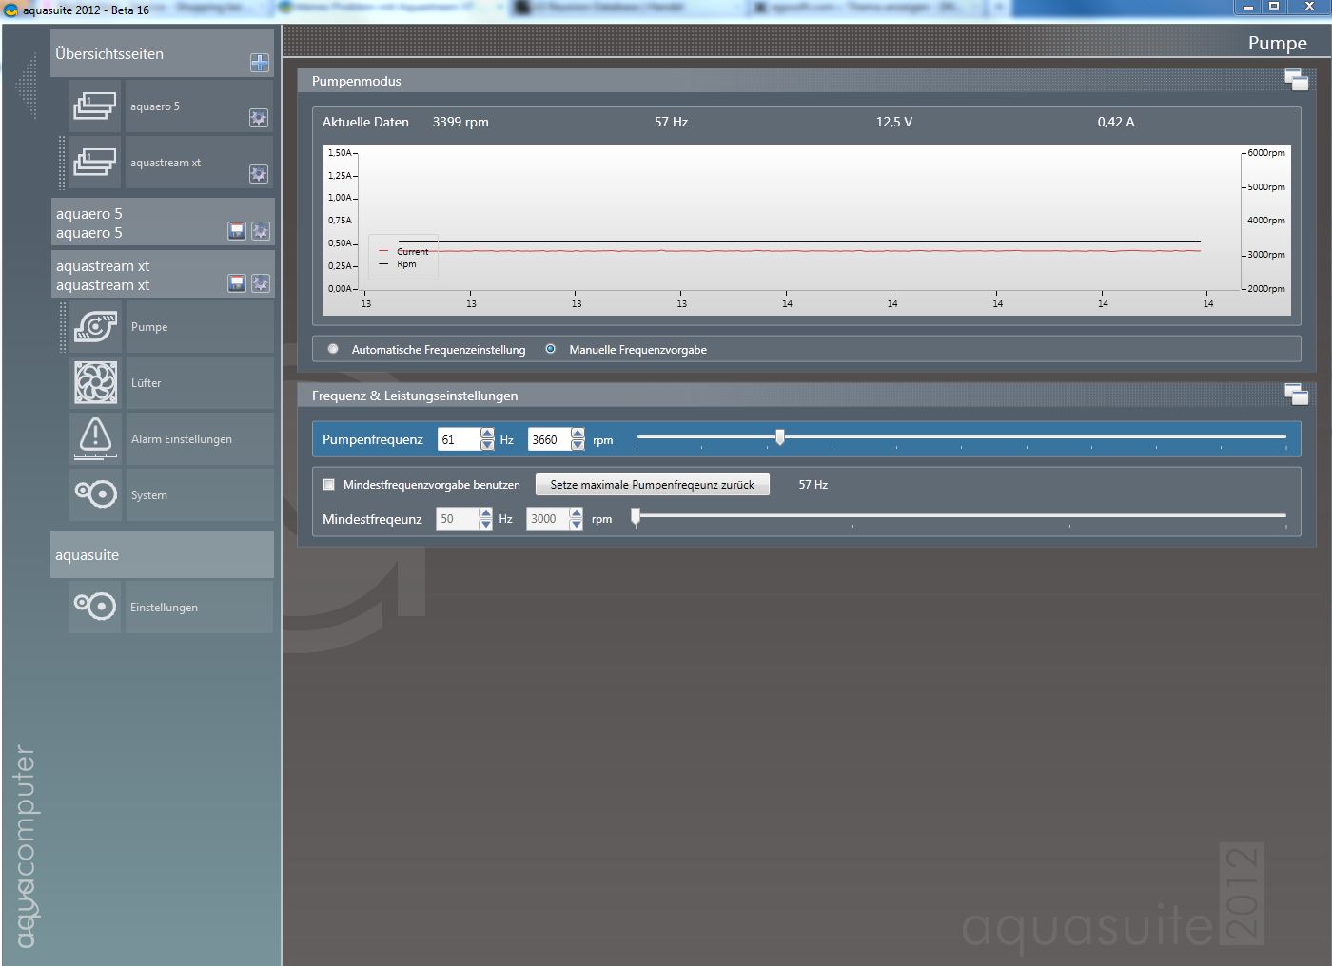Collapse the Pumpenmodus panel
This screenshot has height=966, width=1332.
coord(1296,80)
